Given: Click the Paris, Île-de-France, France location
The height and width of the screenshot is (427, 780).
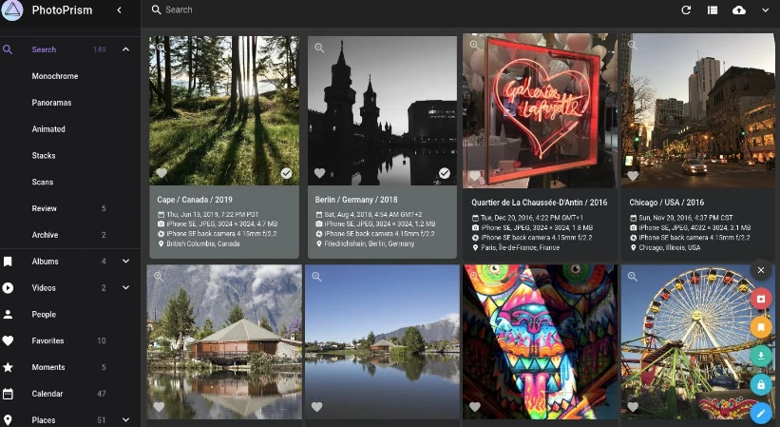Looking at the screenshot, I should 521,247.
